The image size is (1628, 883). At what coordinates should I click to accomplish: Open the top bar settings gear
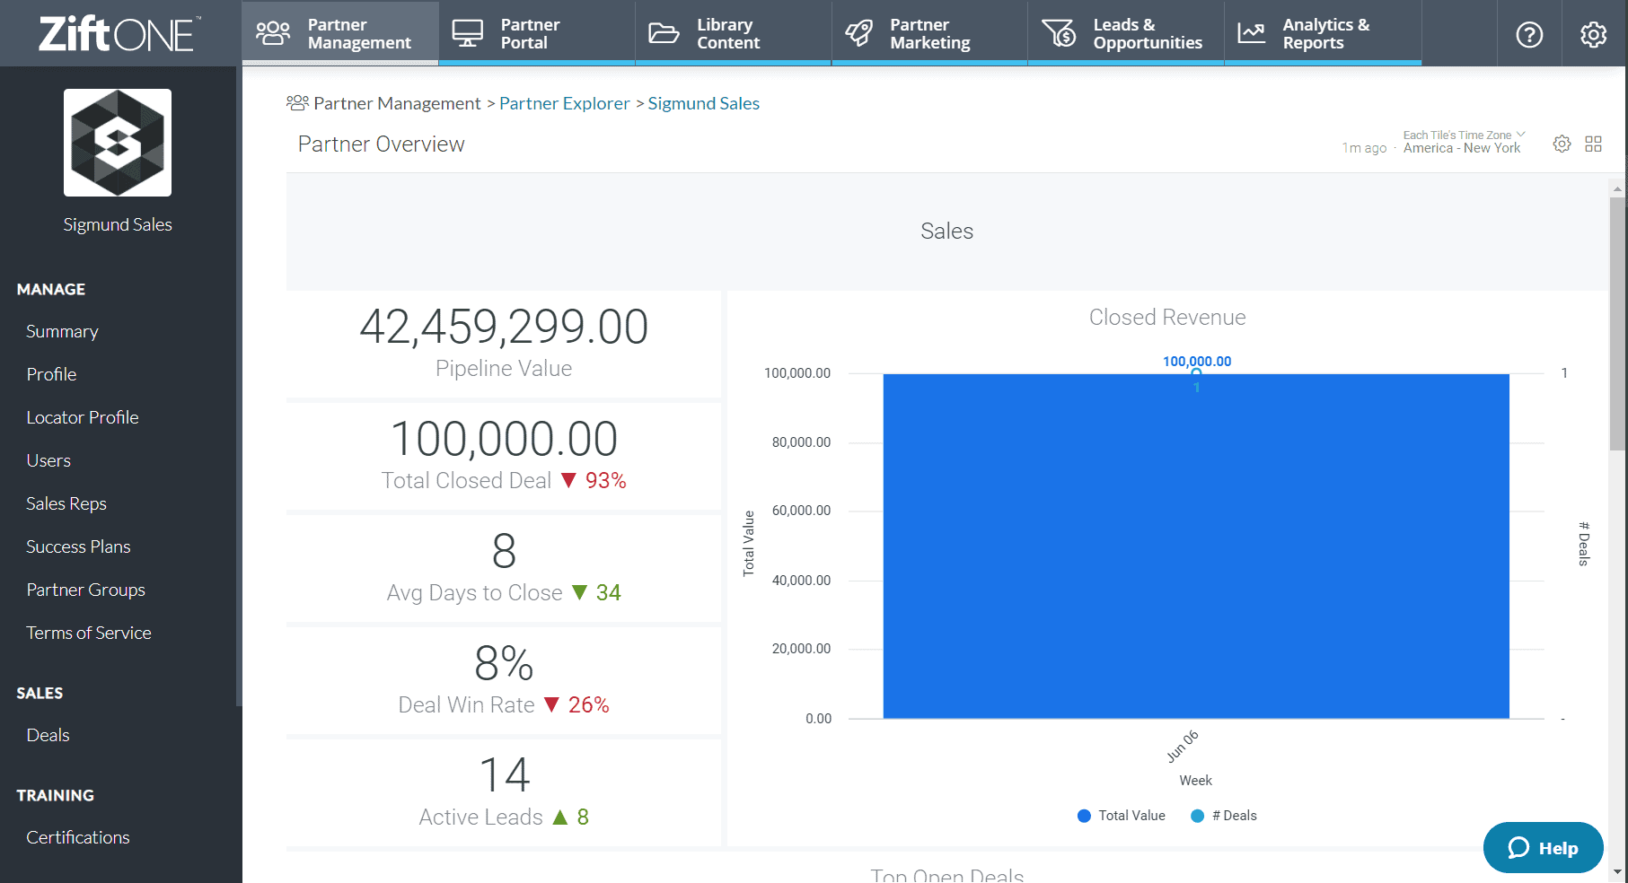pos(1594,35)
